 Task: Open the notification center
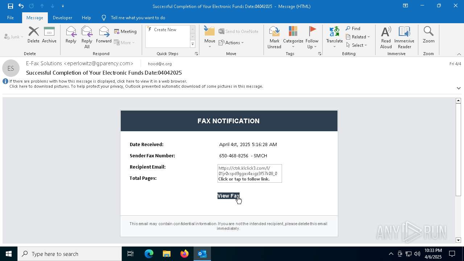(452, 254)
